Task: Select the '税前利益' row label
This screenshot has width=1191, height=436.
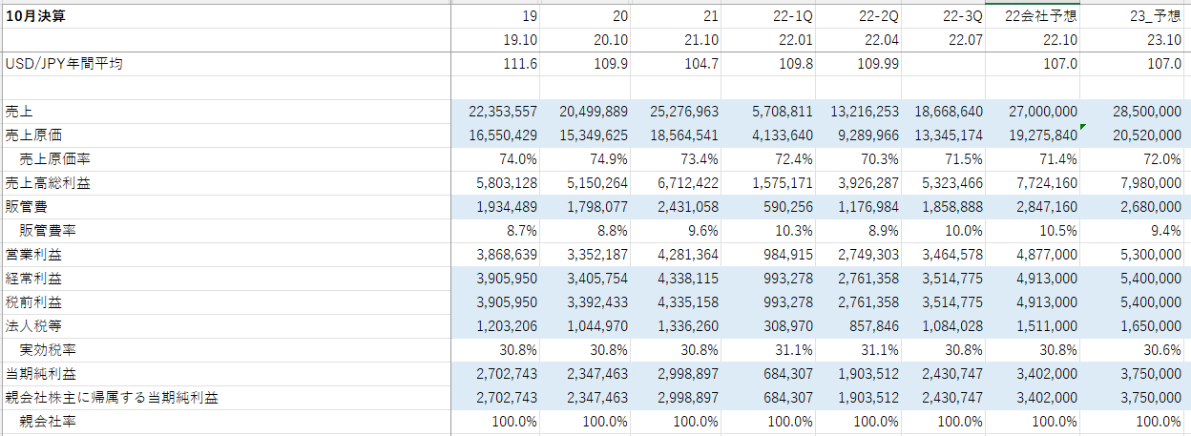Action: [226, 302]
